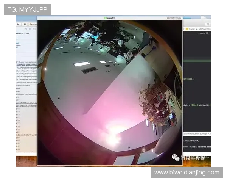Click the circular icon beside the matches count
This screenshot has height=182, width=227.
[207, 33]
